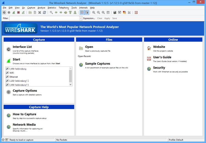Zoom out the packet text
This screenshot has height=143, width=206.
[x=98, y=12]
